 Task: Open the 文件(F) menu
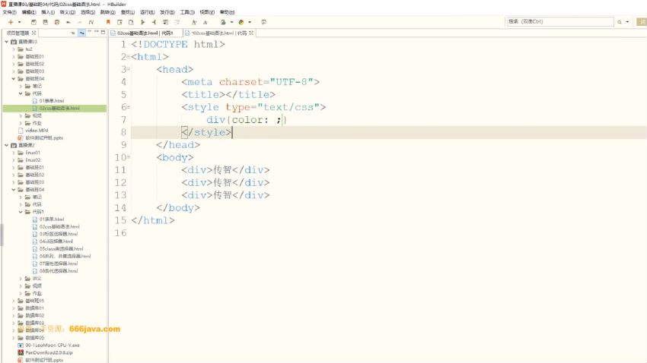[9, 12]
